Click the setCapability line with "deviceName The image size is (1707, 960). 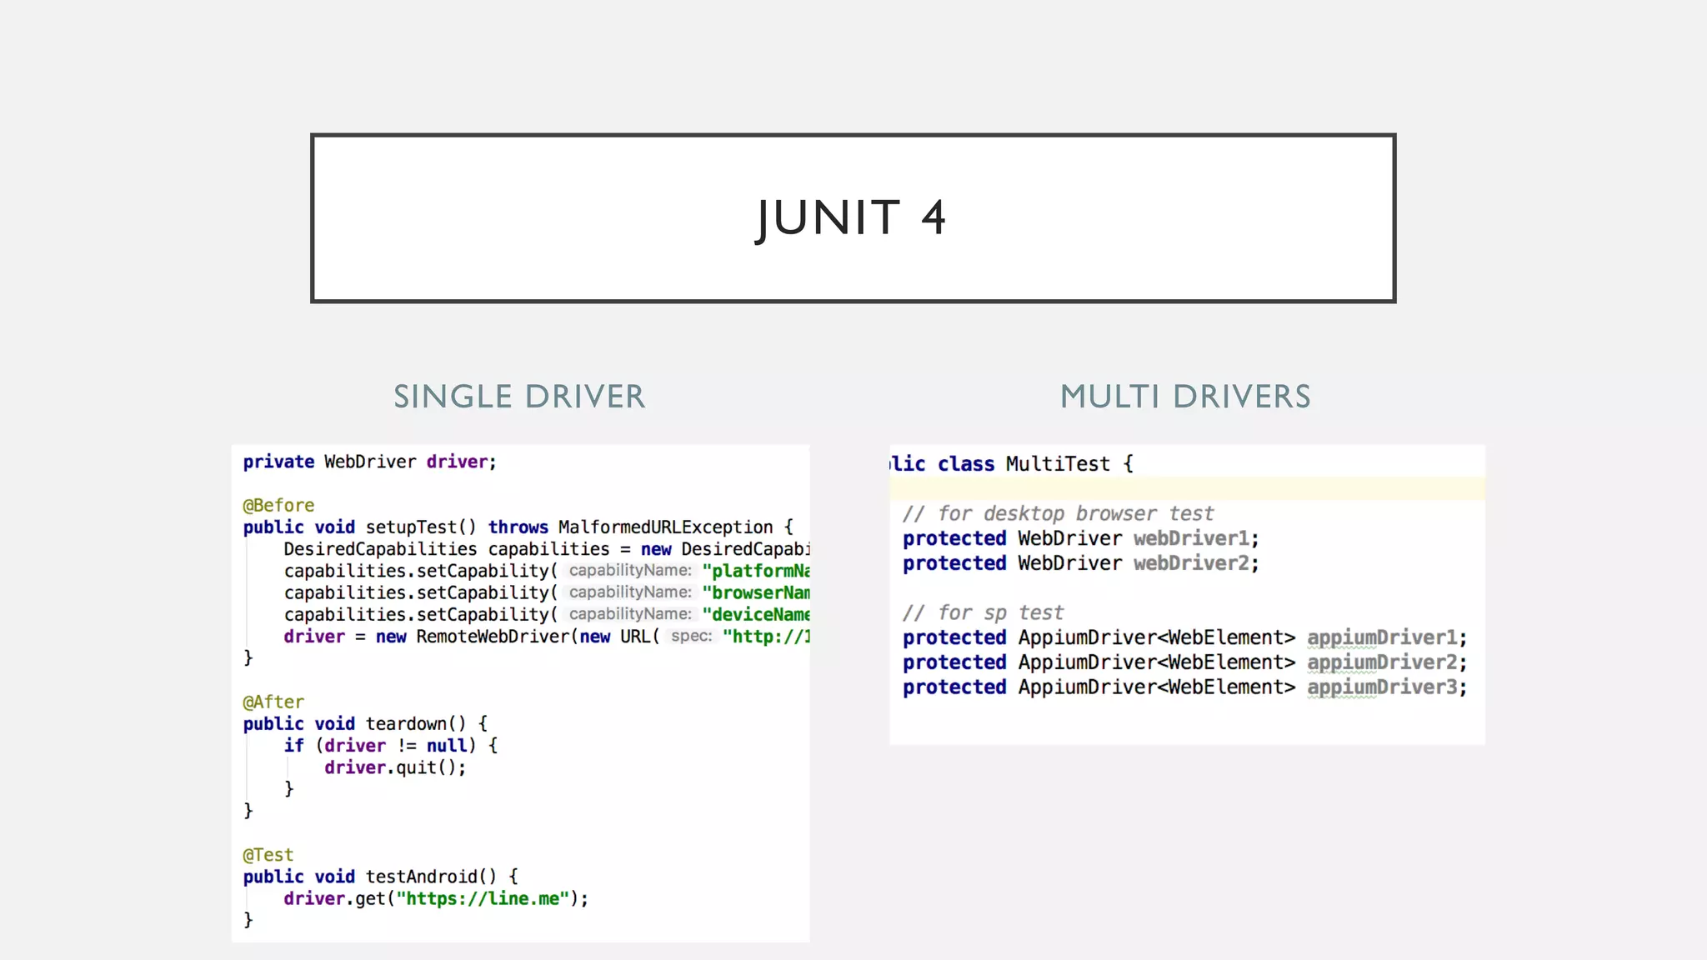point(547,614)
